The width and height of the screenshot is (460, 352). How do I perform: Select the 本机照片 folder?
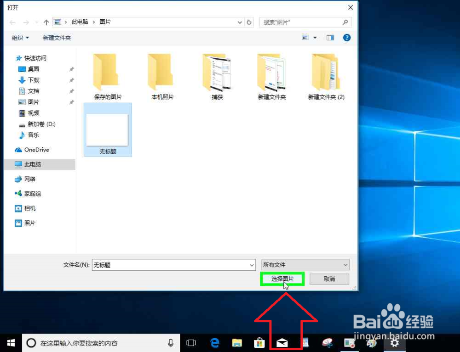coord(162,77)
